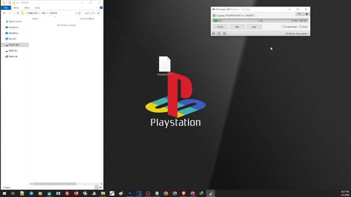Open Task View from the taskbar
Viewport: 351px width, 197px height.
point(13,193)
